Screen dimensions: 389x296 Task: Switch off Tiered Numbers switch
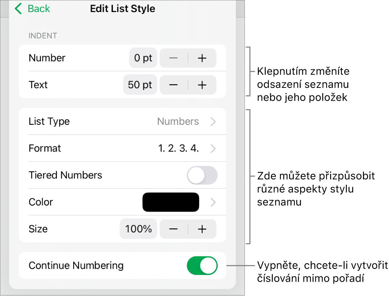(x=202, y=175)
